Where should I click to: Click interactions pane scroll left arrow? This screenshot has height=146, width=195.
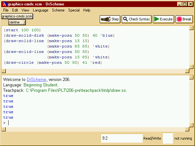(x=4, y=129)
